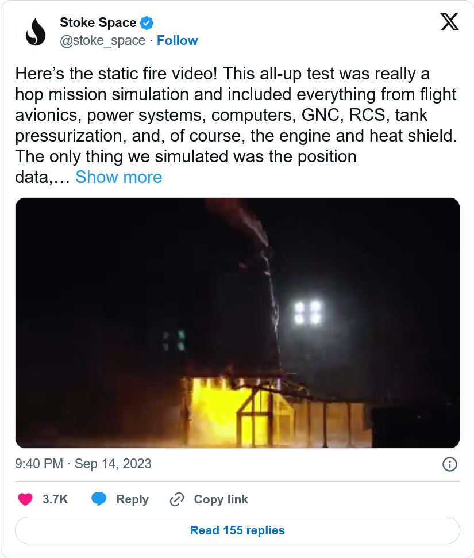Open the 9:40 PM Sep 14 timestamp
The image size is (474, 558).
(83, 464)
